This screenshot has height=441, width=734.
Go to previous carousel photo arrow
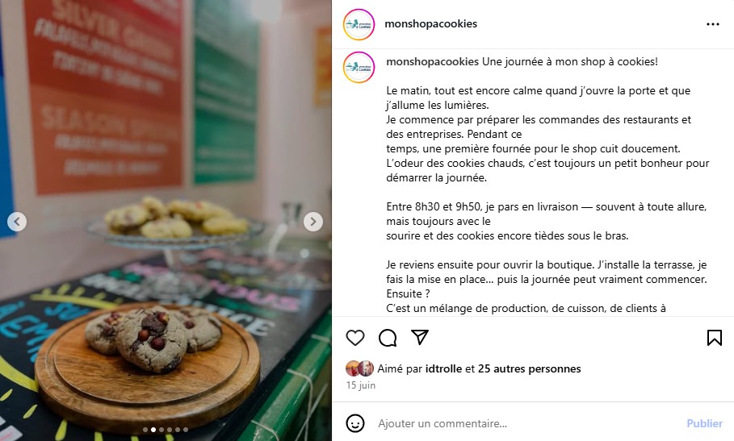(x=17, y=222)
